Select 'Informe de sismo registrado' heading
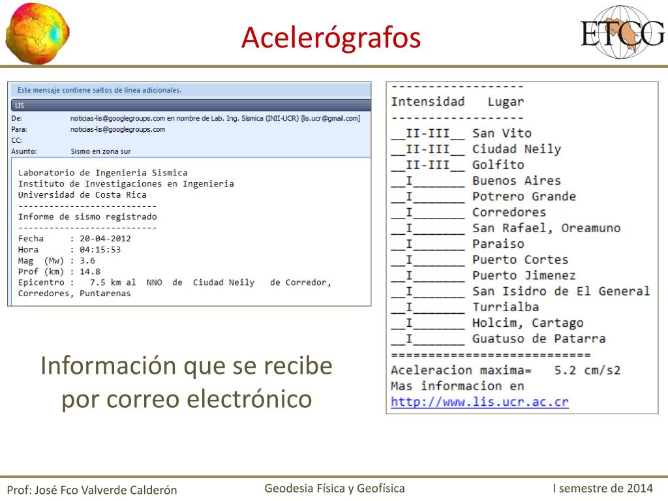 pyautogui.click(x=87, y=217)
